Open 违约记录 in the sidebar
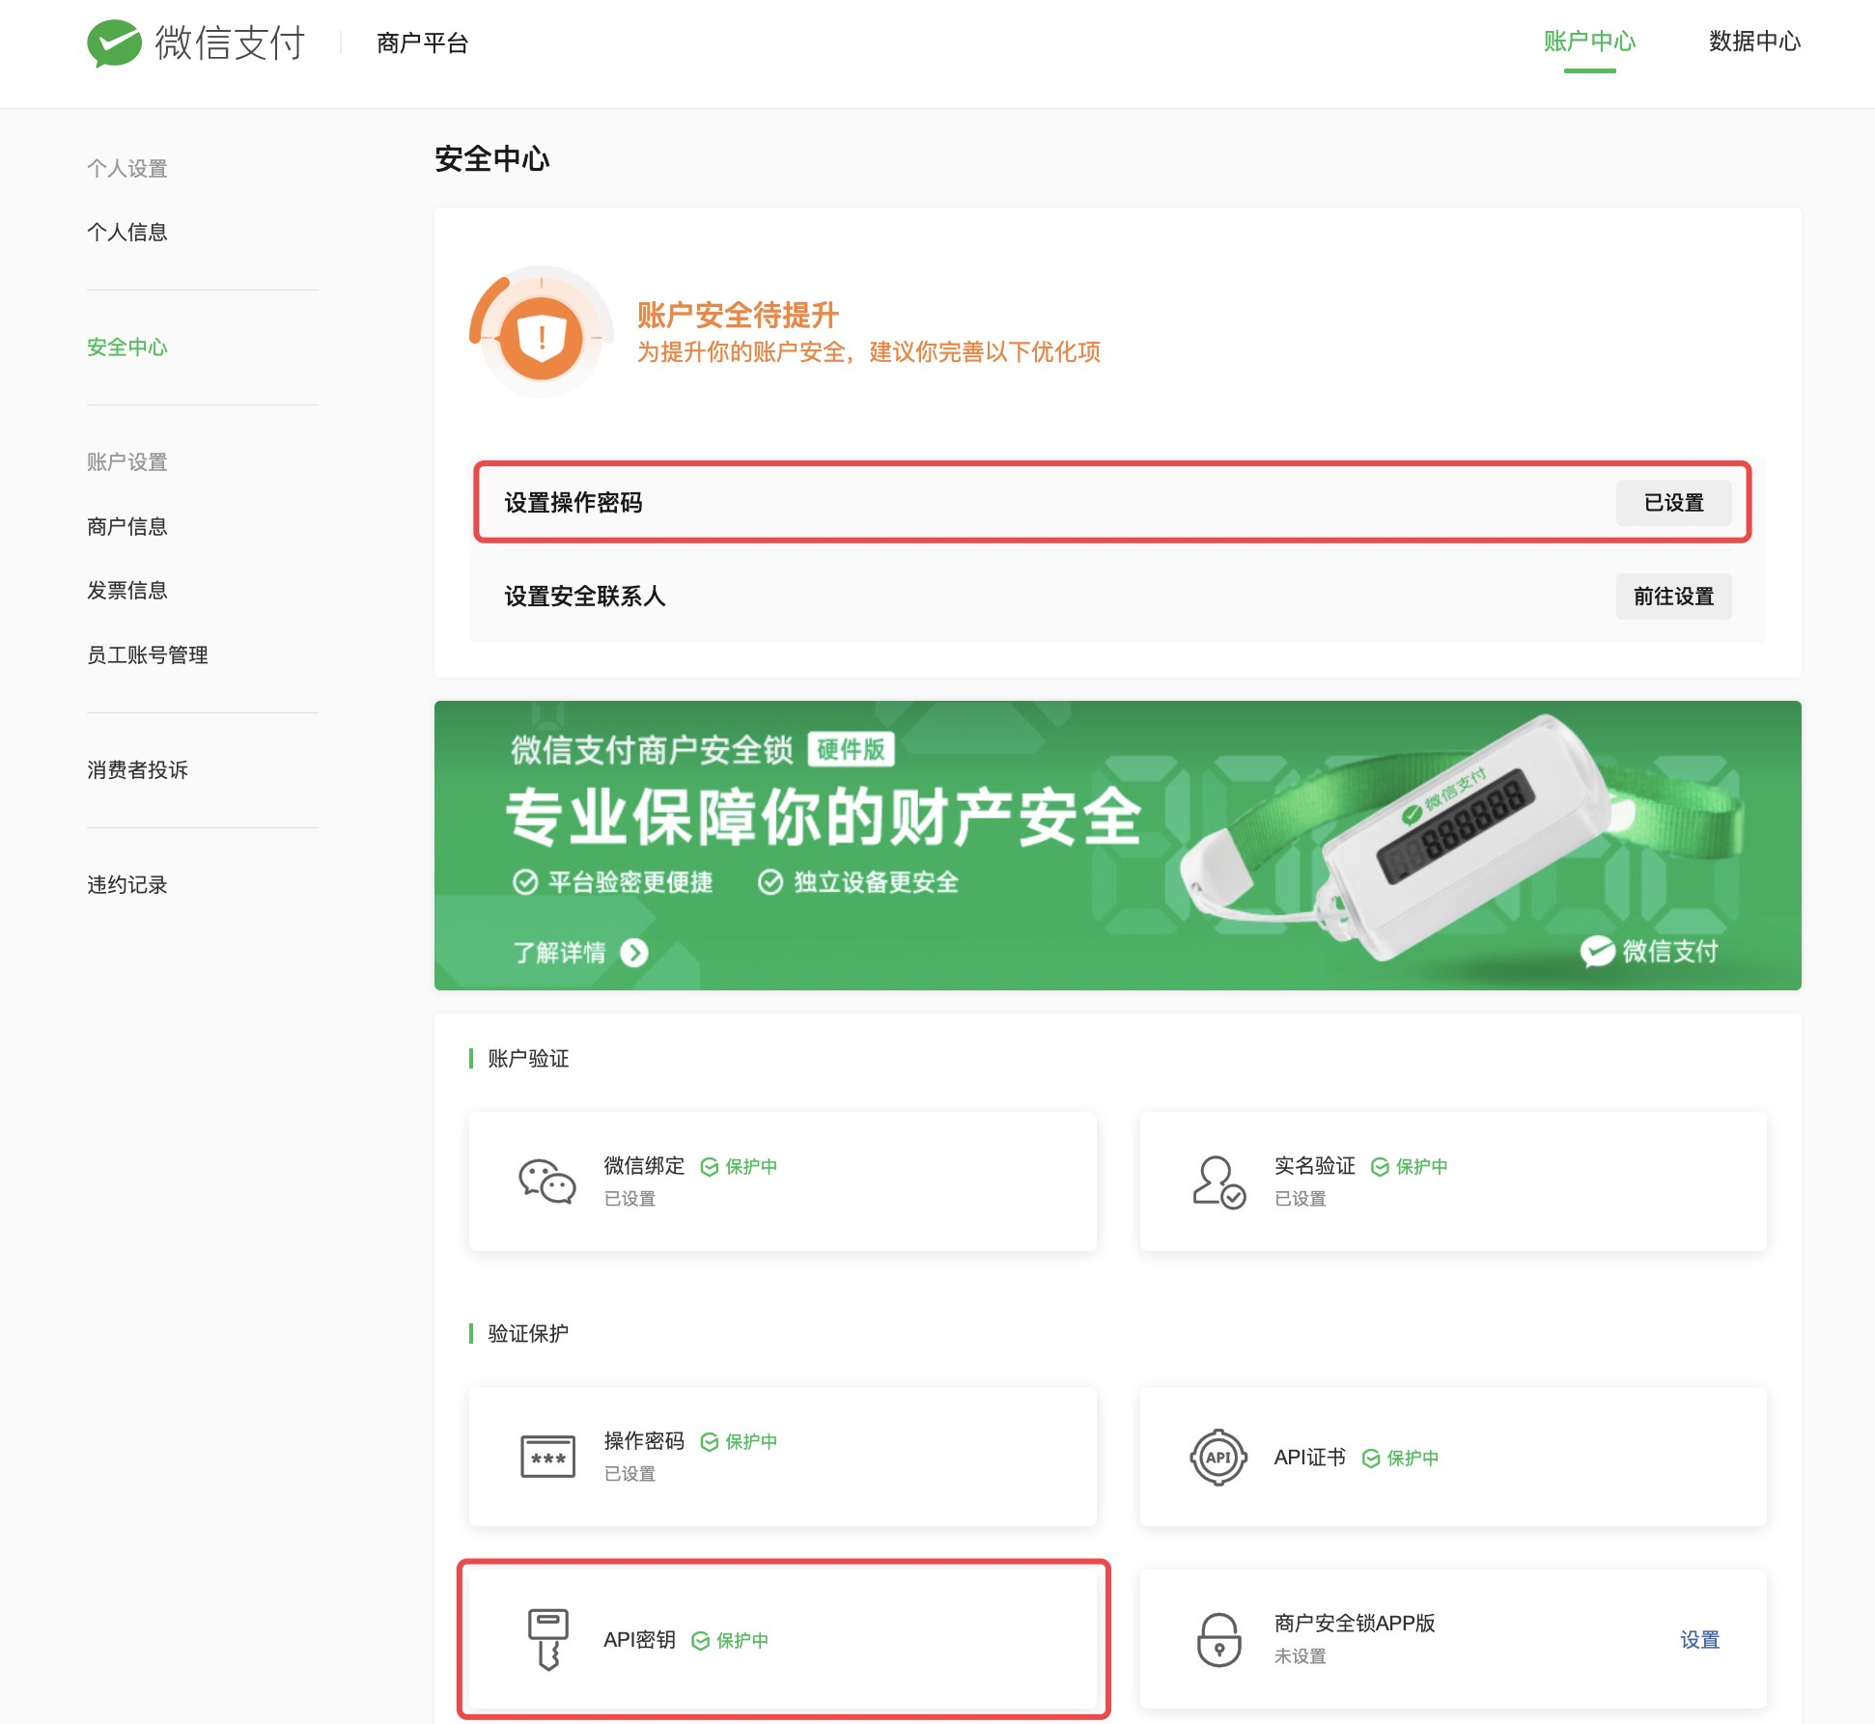 [x=127, y=884]
